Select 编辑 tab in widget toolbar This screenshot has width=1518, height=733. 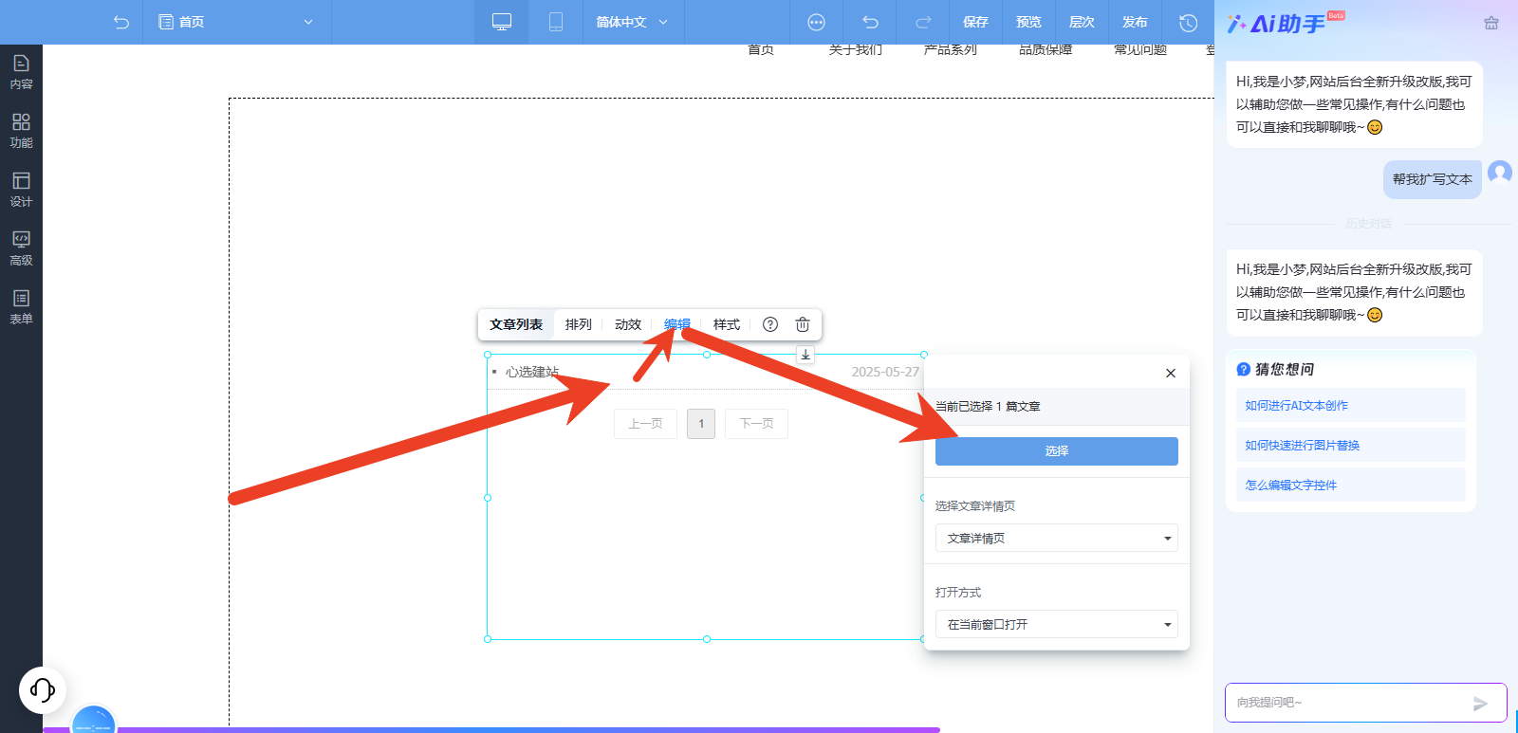point(677,324)
